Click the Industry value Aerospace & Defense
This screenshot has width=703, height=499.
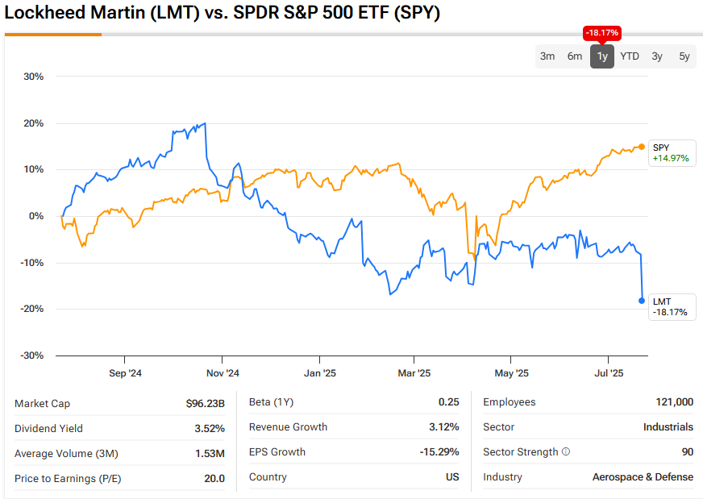(x=643, y=477)
